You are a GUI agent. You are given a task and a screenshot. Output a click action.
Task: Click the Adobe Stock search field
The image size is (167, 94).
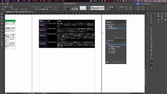coord(159,4)
